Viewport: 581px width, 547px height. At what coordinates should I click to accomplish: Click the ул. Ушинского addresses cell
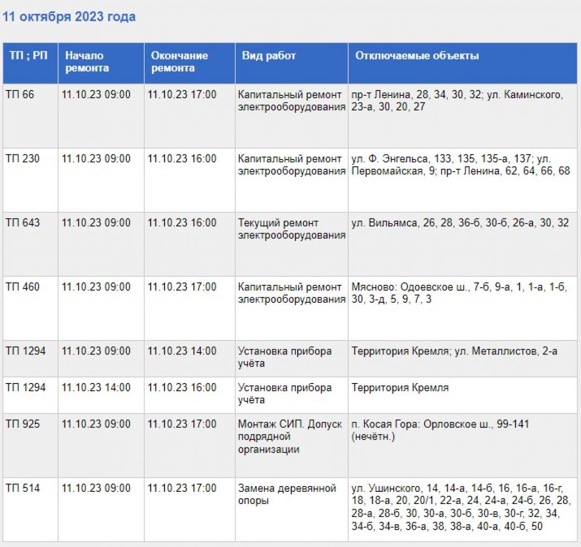(463, 509)
